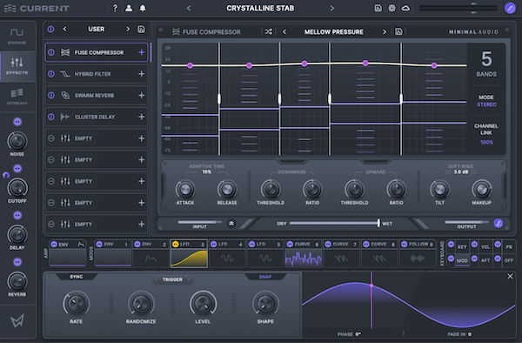This screenshot has height=343, width=522.
Task: Next effects chain arrow beside User
Action: (128, 29)
